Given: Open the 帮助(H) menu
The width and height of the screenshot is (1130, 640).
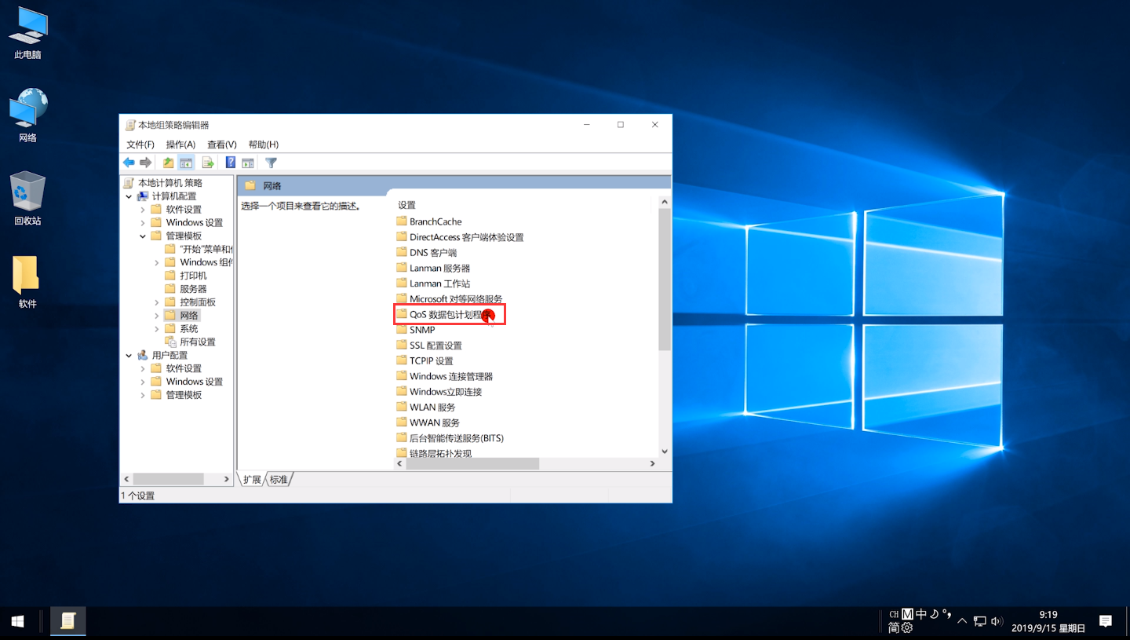Looking at the screenshot, I should [264, 144].
